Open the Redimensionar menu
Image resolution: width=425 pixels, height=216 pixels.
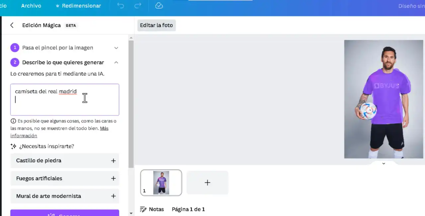pos(81,6)
